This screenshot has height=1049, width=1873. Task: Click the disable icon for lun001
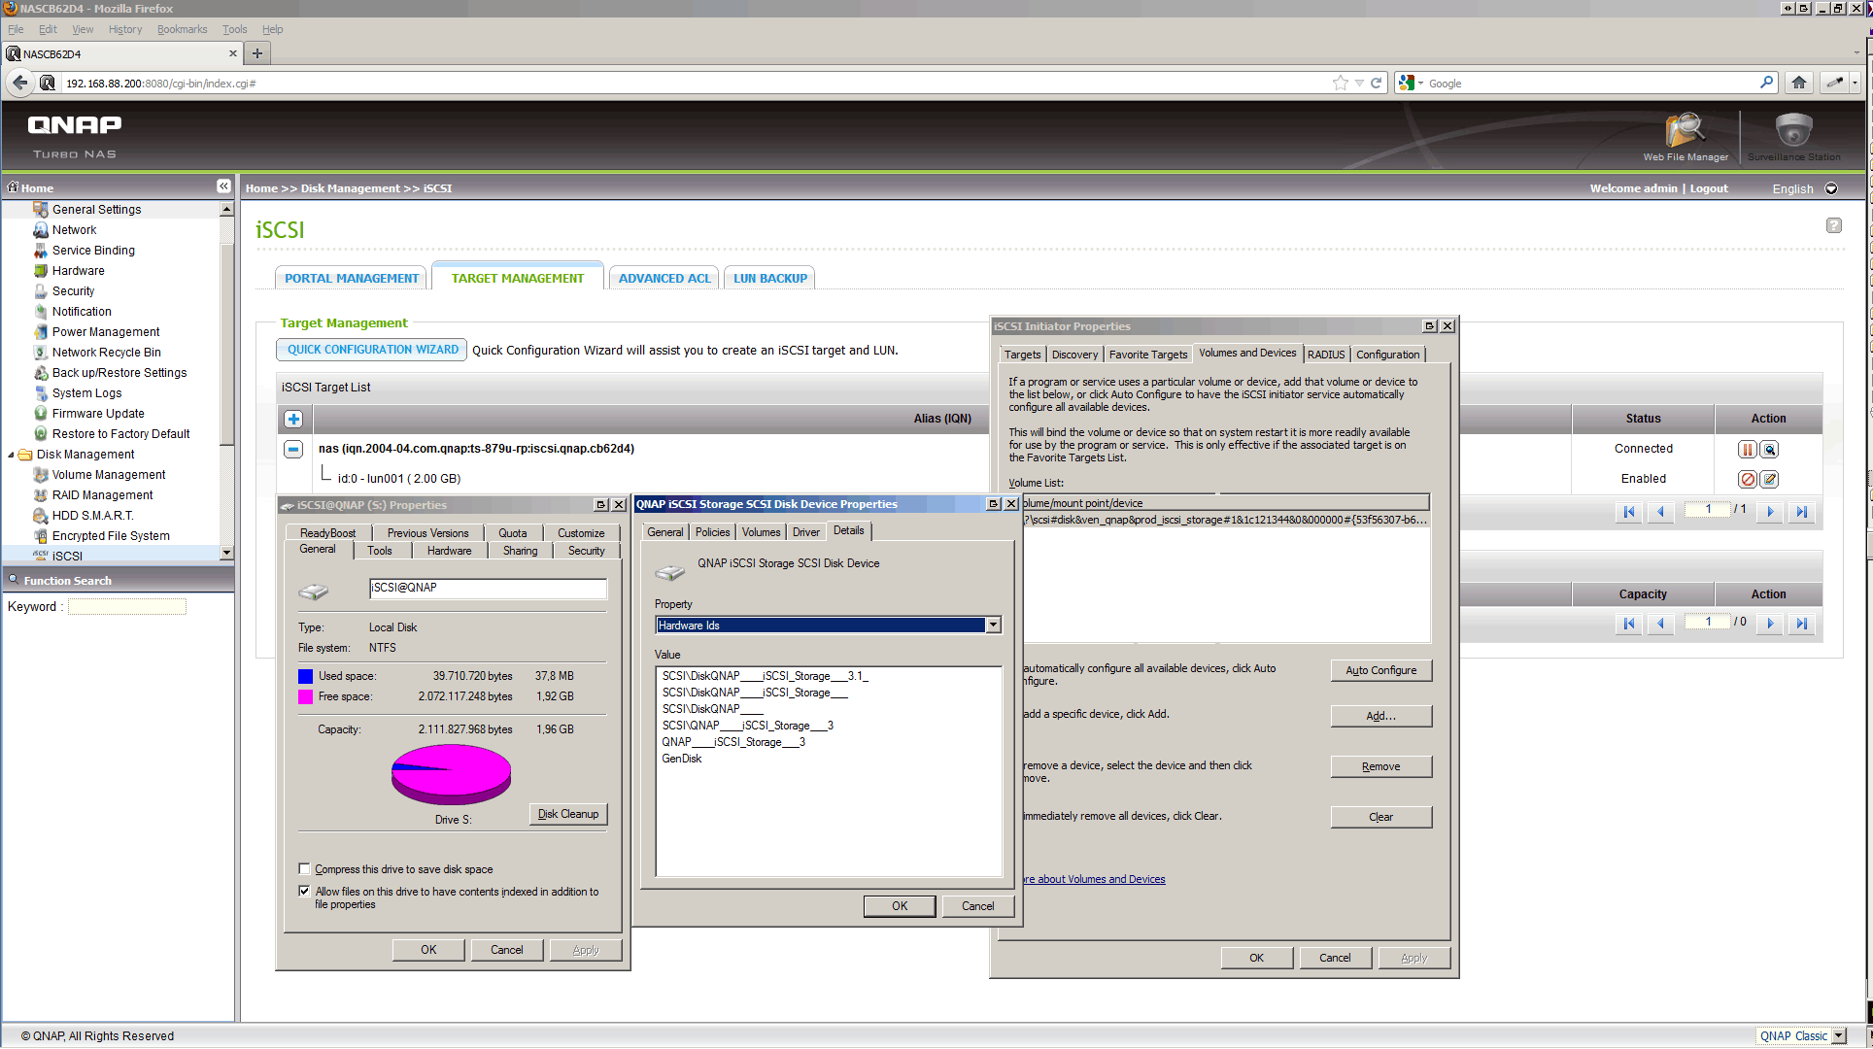1747,479
